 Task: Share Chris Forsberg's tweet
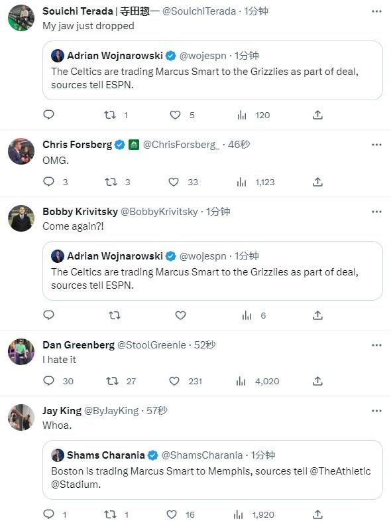(x=317, y=182)
